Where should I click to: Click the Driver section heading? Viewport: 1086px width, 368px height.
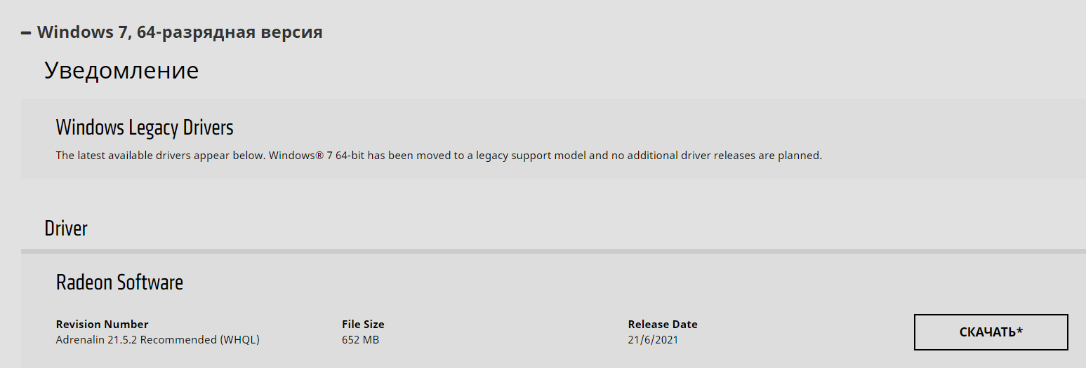pyautogui.click(x=66, y=229)
